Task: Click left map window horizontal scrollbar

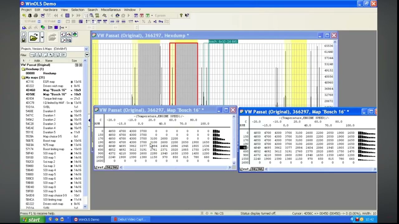Action: pyautogui.click(x=175, y=167)
